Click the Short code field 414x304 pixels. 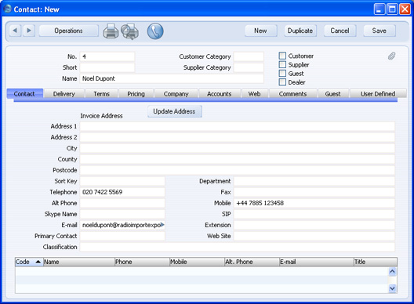coord(107,67)
